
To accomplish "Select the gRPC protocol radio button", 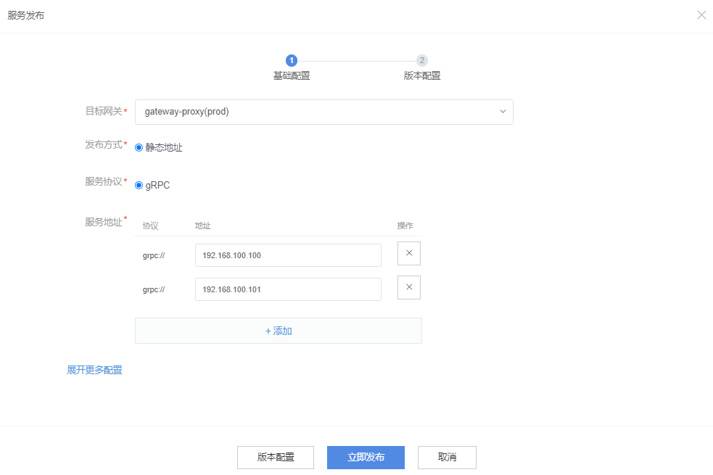I will pyautogui.click(x=139, y=185).
